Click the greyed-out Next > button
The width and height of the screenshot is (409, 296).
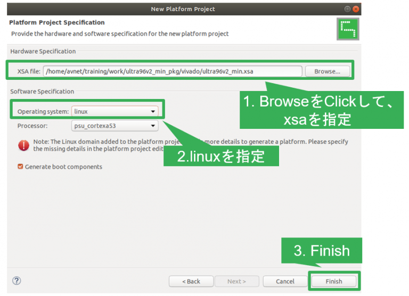pos(236,281)
